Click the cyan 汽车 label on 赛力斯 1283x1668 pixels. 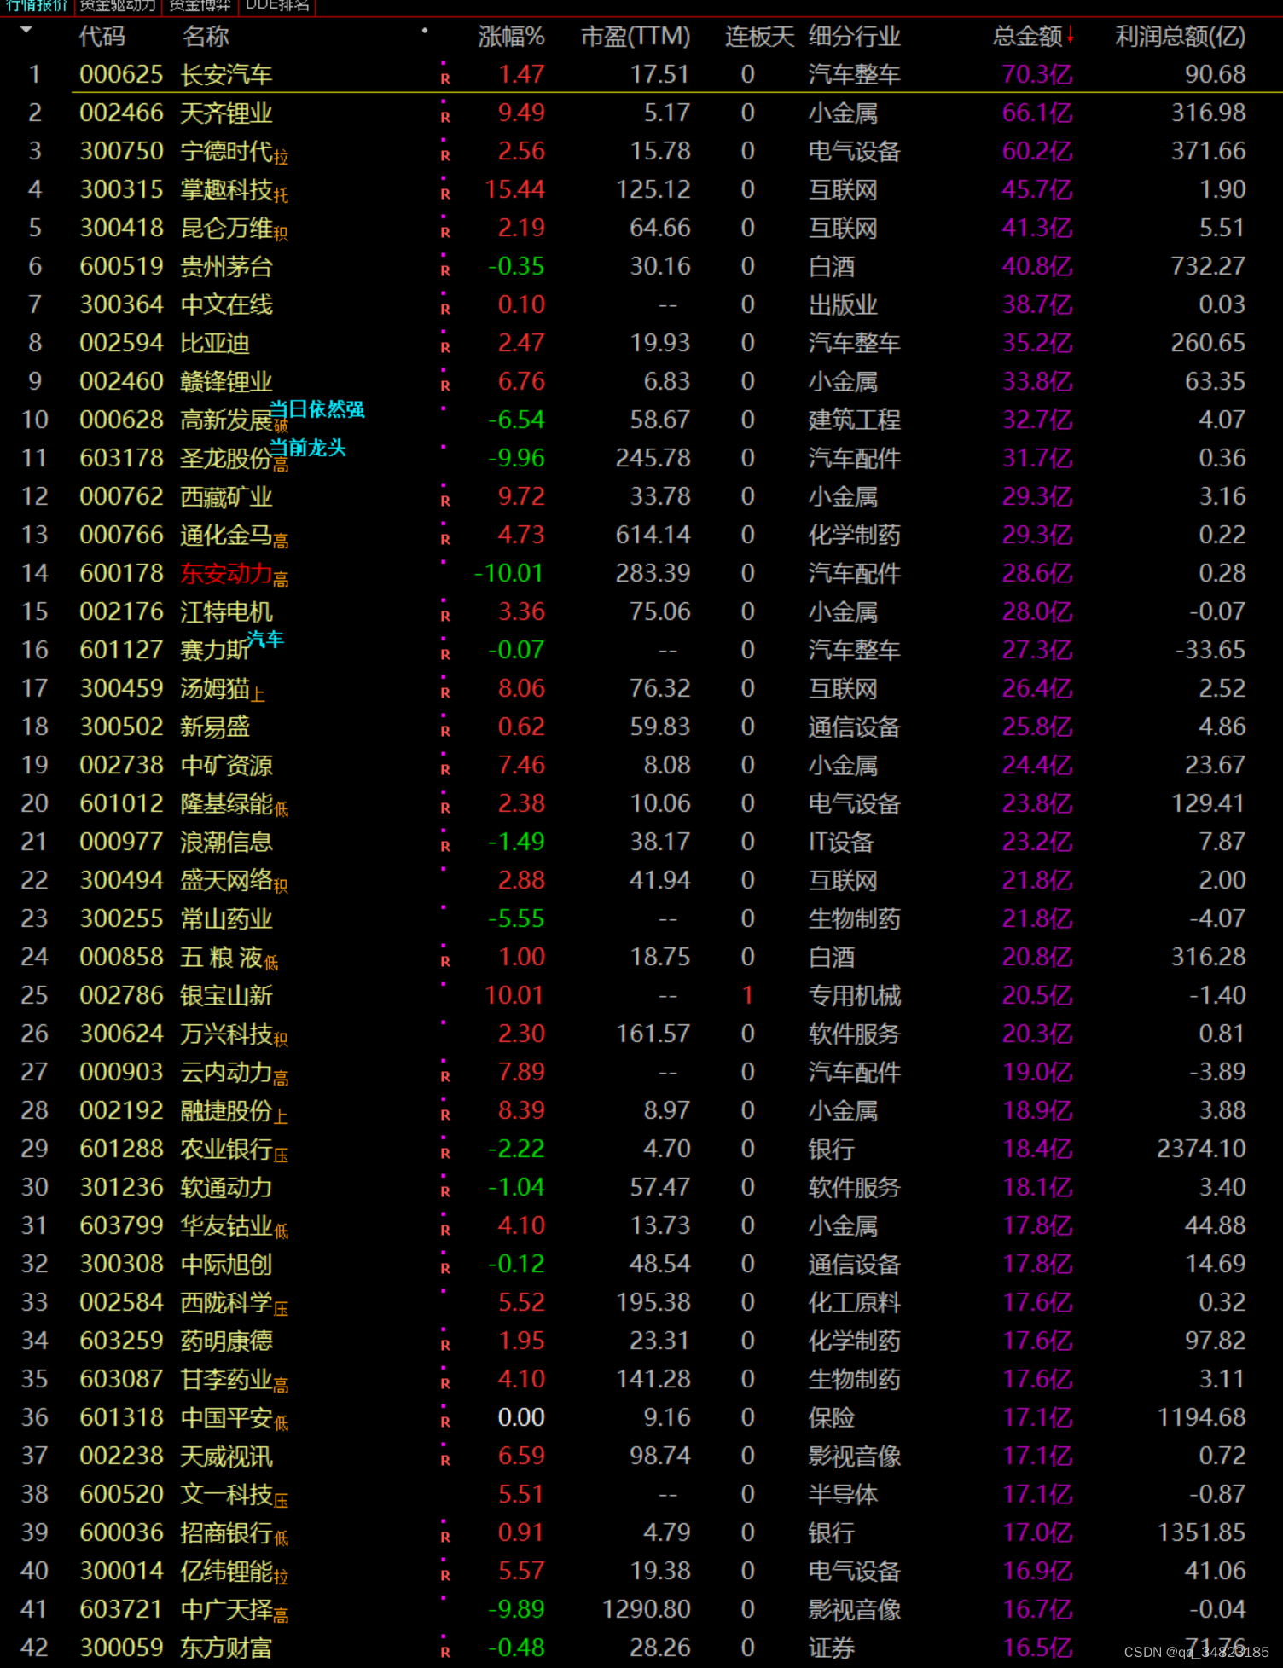pyautogui.click(x=265, y=639)
